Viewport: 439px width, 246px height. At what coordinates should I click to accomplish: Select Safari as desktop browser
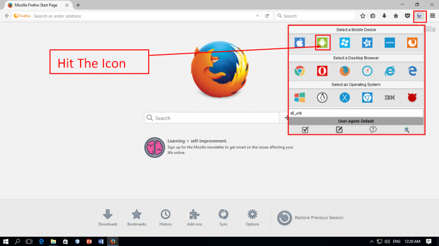[x=367, y=71]
